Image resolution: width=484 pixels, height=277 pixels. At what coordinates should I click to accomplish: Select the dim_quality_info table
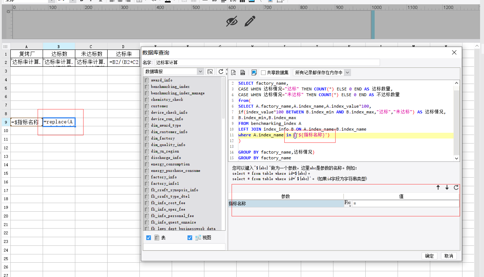168,145
